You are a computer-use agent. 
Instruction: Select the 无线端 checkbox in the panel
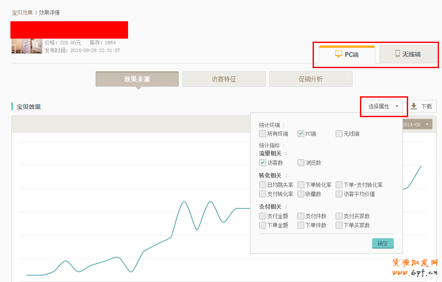point(339,134)
